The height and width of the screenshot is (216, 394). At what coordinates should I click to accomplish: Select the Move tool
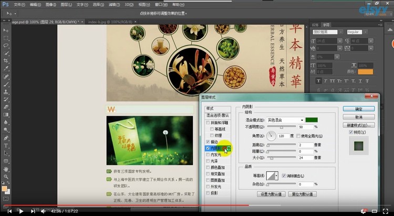[6, 30]
